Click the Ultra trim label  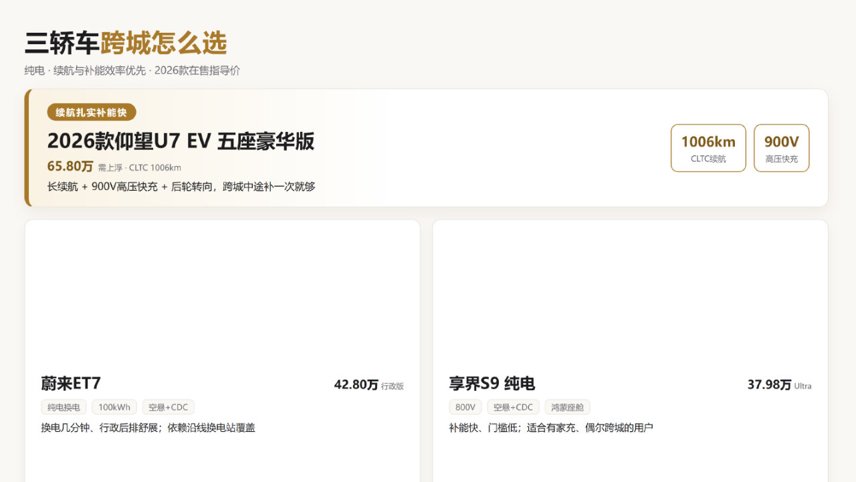803,386
